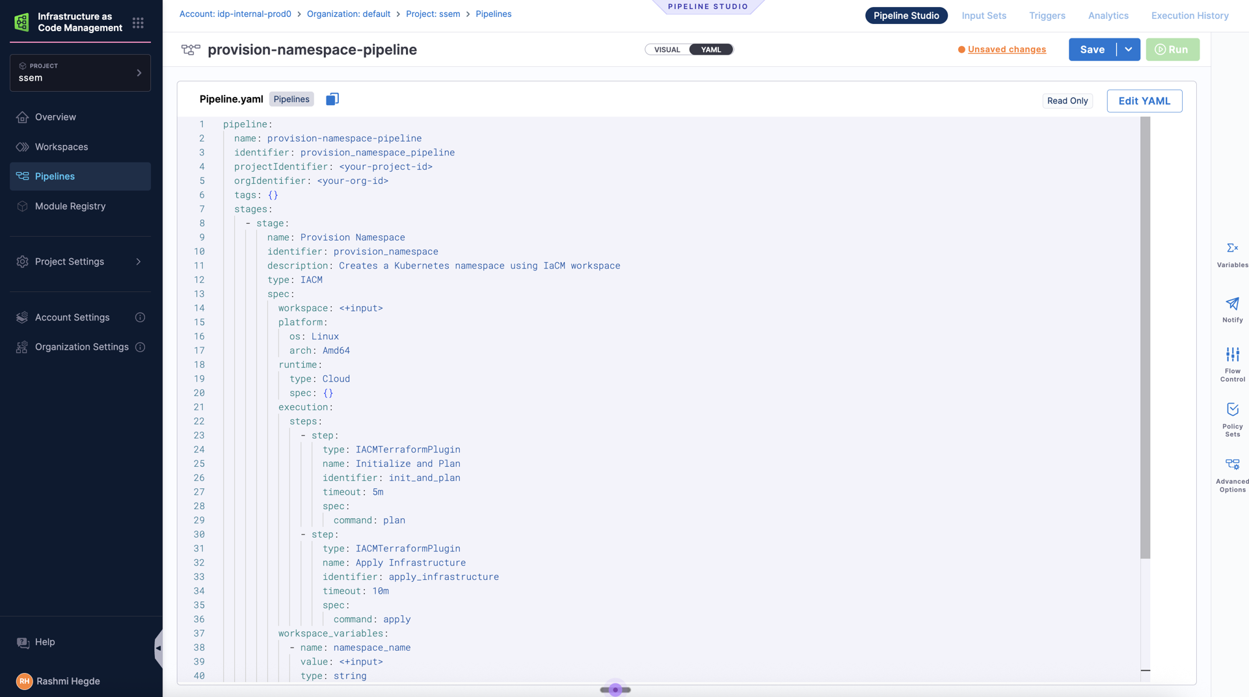Open Advanced Options panel

[1232, 475]
